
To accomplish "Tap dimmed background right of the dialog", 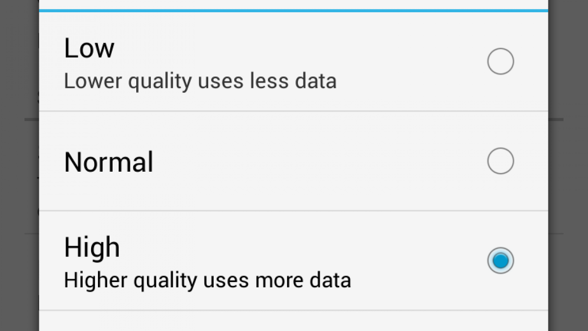I will 568,167.
